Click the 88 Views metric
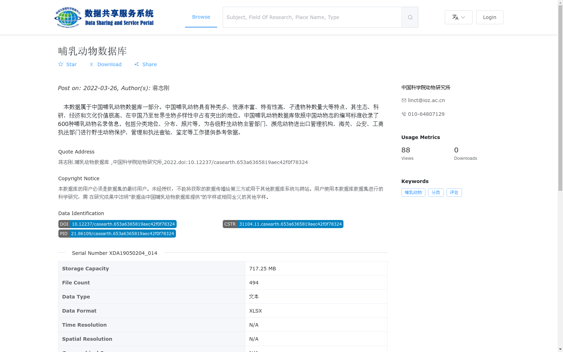The image size is (563, 352). click(x=407, y=153)
